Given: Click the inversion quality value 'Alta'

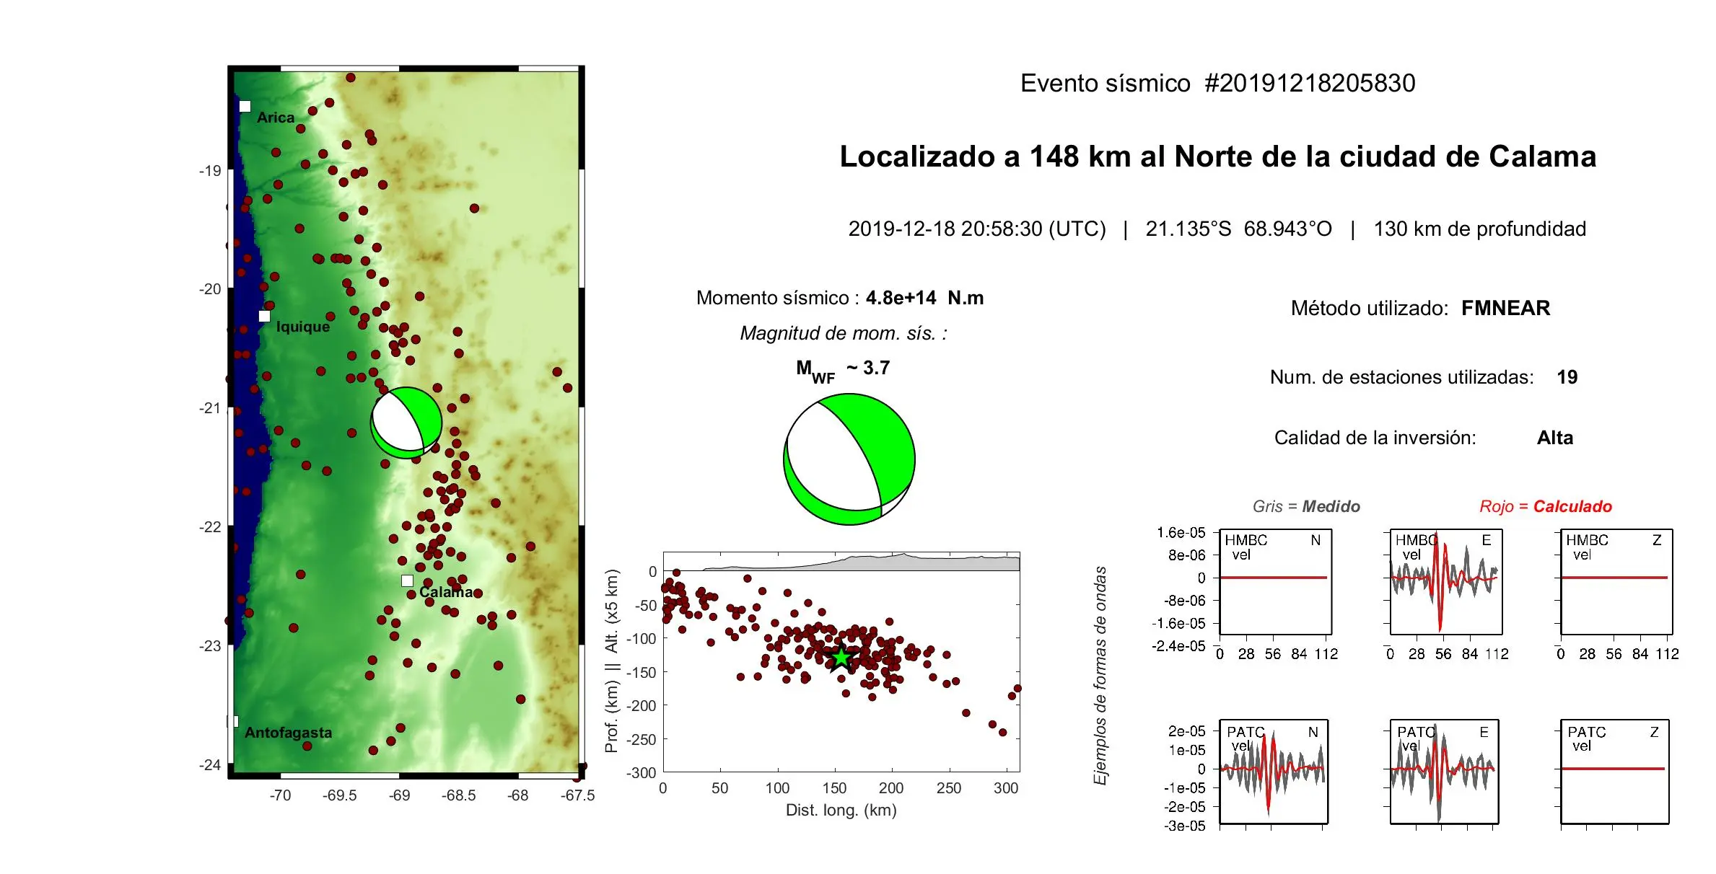Looking at the screenshot, I should coord(1555,438).
